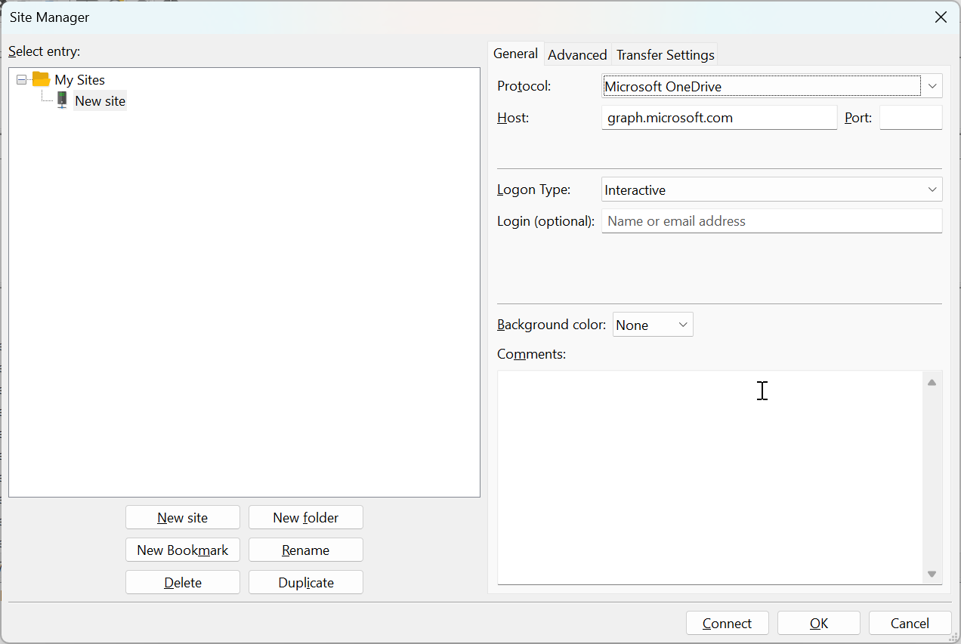Switch to the General tab

(x=515, y=54)
